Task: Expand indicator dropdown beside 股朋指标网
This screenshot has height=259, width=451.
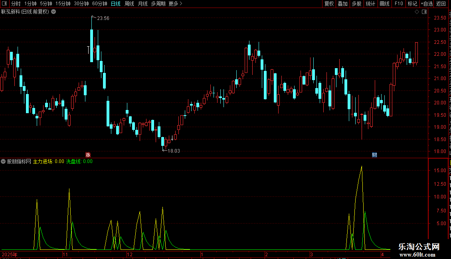Action: [3, 161]
